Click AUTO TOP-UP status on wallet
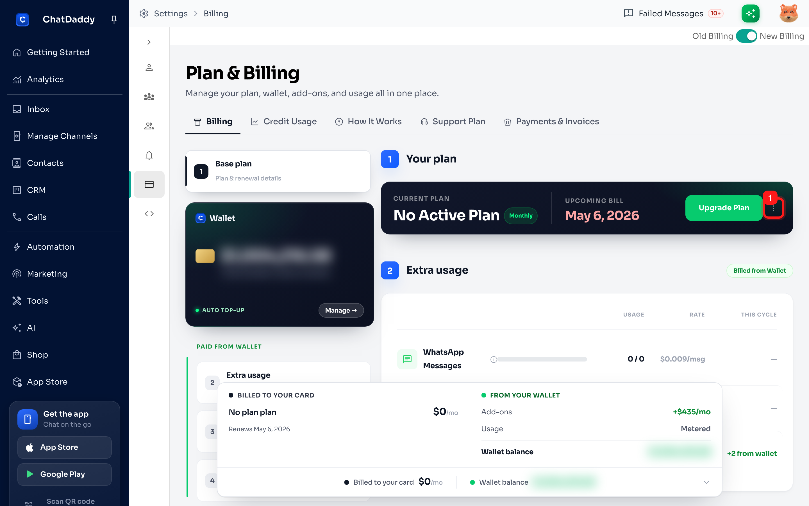The image size is (809, 506). (x=220, y=310)
